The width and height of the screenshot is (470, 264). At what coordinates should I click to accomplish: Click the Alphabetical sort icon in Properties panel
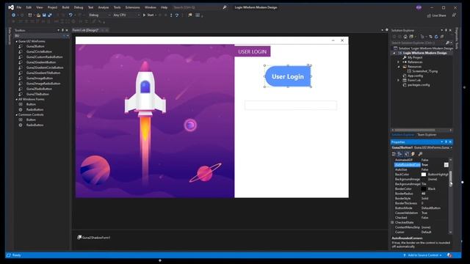(x=399, y=154)
